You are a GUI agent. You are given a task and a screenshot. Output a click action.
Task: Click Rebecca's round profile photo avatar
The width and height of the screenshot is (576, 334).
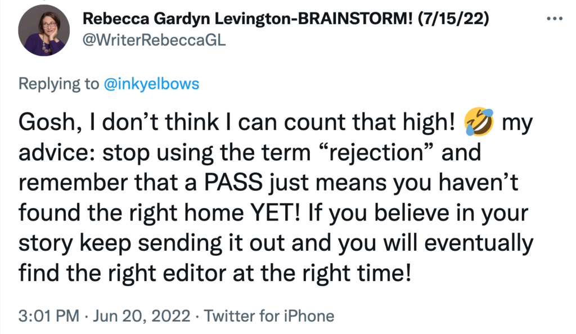click(44, 30)
